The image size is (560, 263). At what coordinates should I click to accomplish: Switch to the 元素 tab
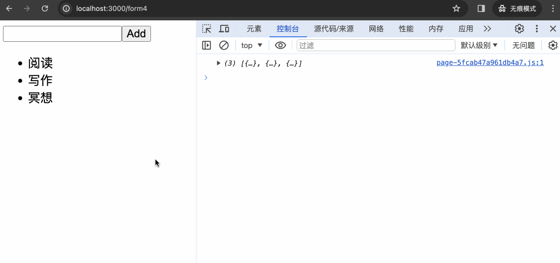pos(254,29)
